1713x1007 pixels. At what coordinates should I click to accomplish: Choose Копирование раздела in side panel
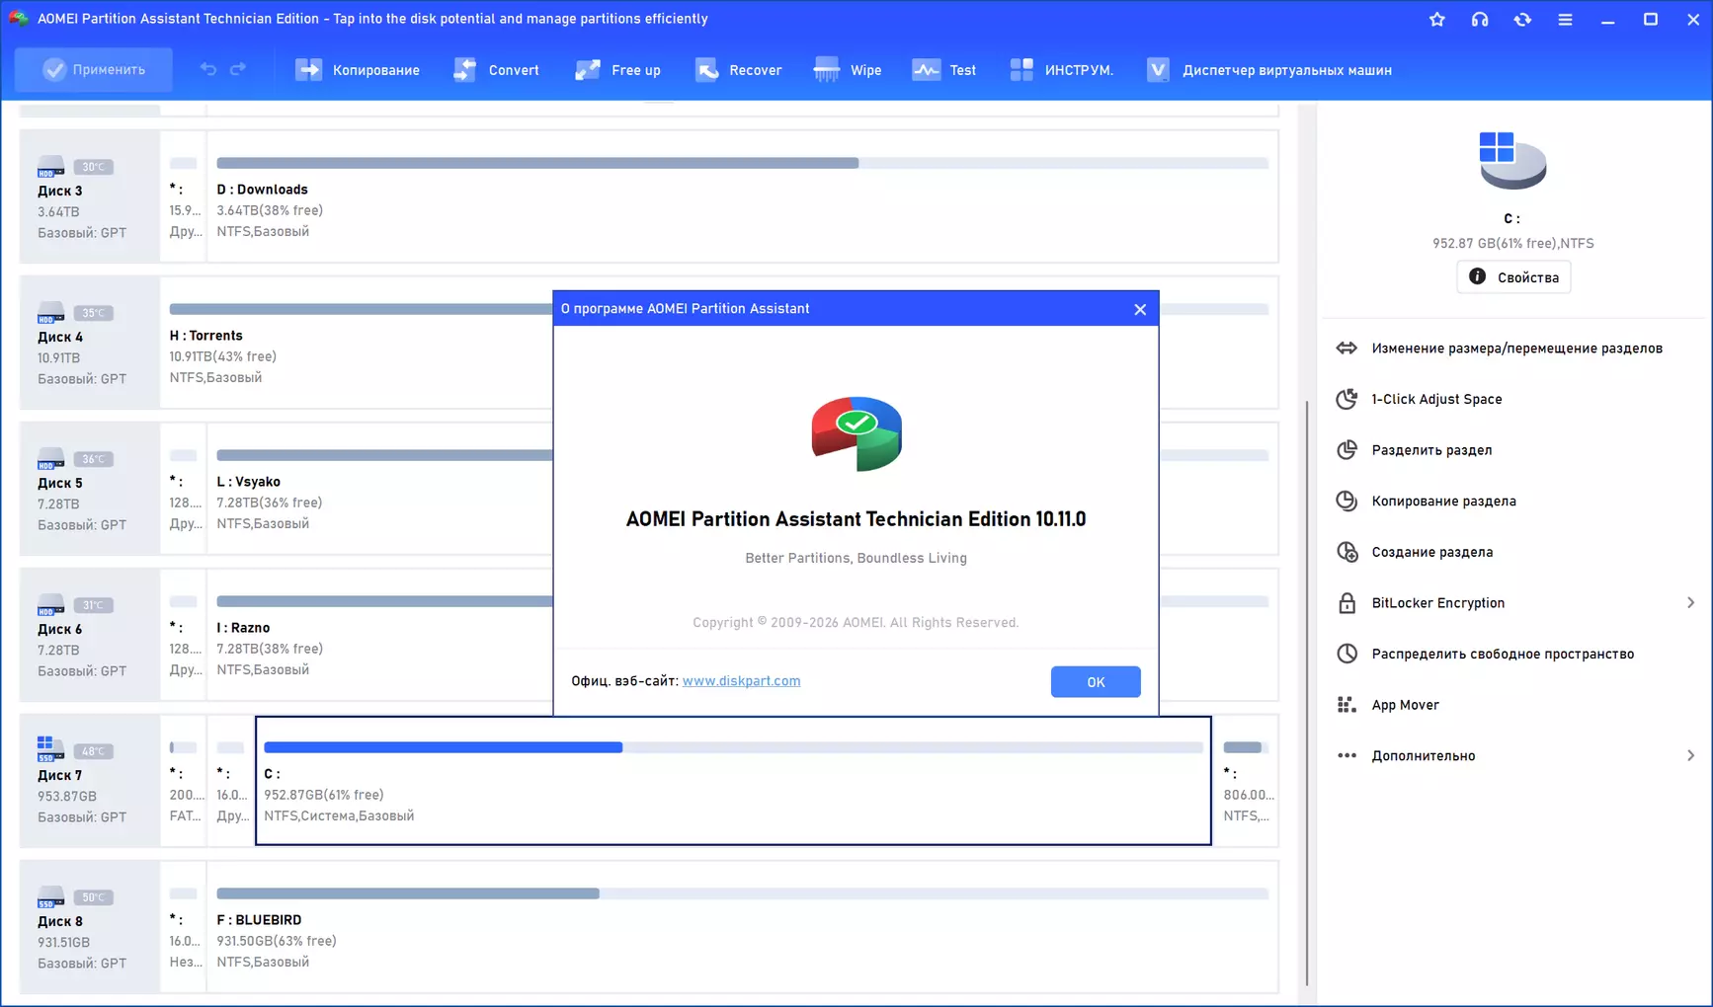click(1443, 502)
